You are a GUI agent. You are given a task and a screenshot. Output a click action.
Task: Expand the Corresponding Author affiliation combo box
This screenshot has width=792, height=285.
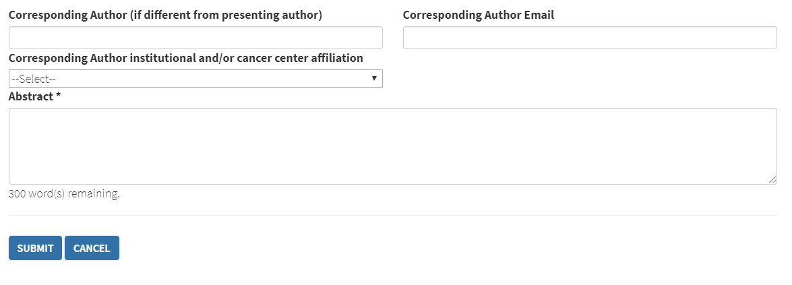pyautogui.click(x=195, y=79)
